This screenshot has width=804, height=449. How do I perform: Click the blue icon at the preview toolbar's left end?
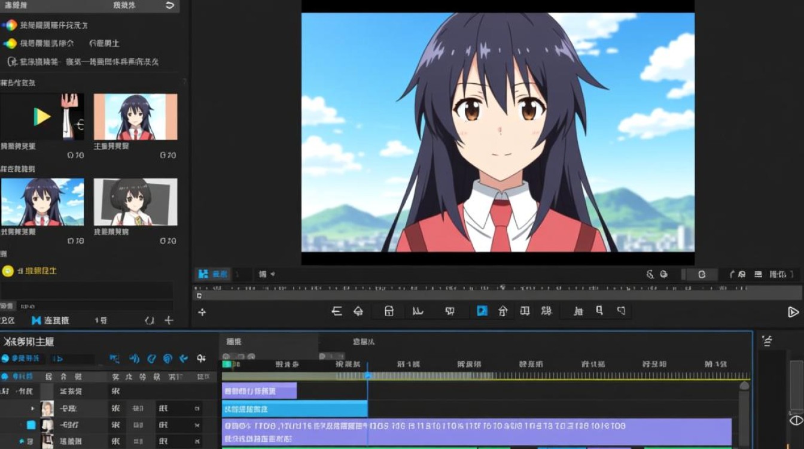coord(203,274)
